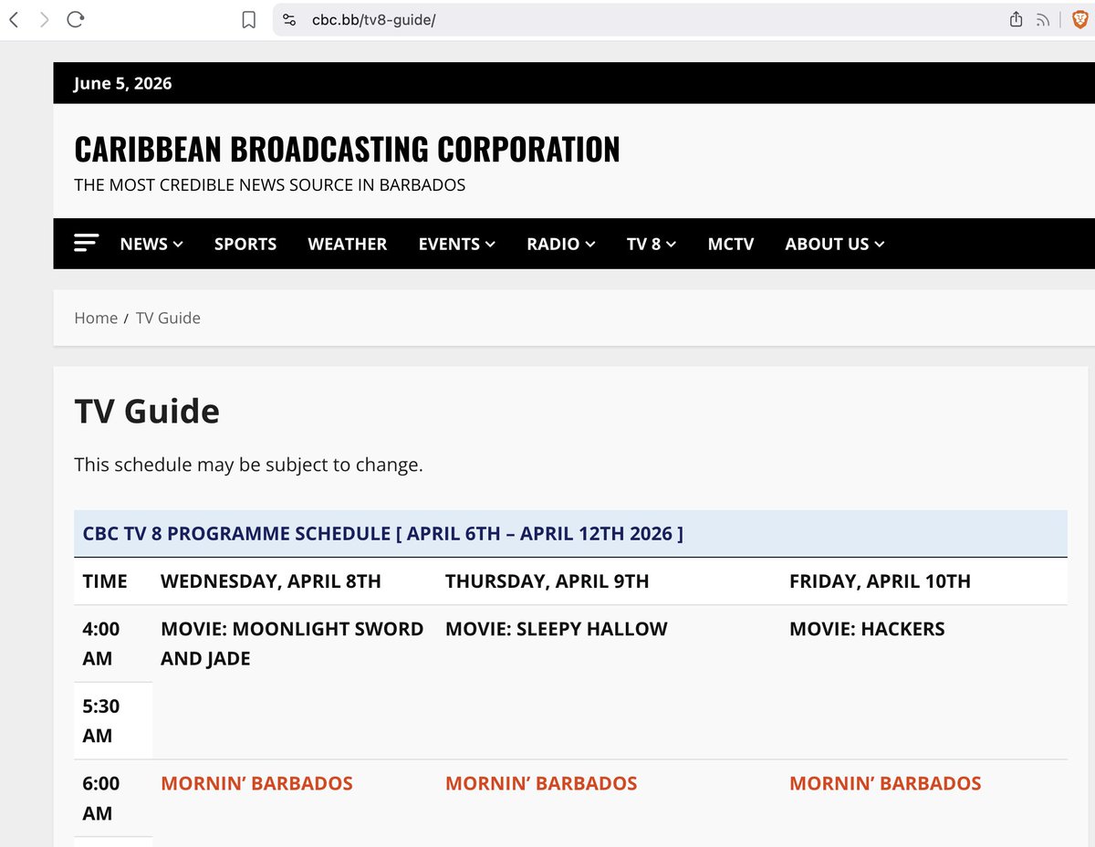Click the TIME column header

coord(105,580)
